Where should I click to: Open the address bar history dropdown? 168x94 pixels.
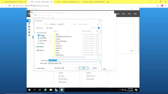(x=73, y=24)
